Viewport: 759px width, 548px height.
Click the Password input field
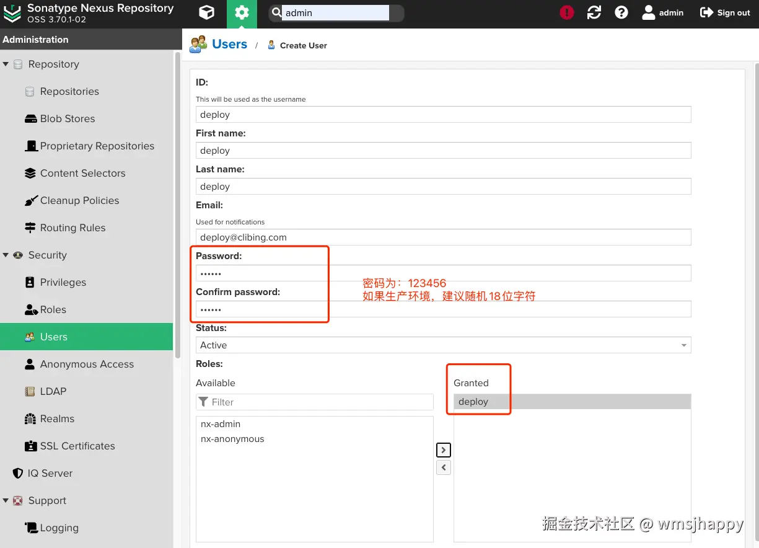point(443,273)
